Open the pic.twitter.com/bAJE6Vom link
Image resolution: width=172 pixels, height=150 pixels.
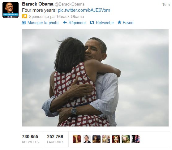84,10
